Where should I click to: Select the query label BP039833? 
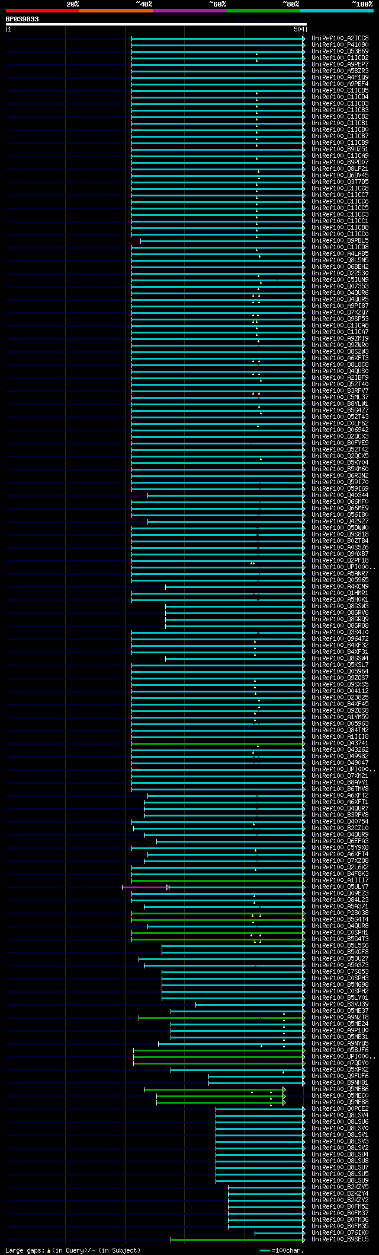(23, 19)
